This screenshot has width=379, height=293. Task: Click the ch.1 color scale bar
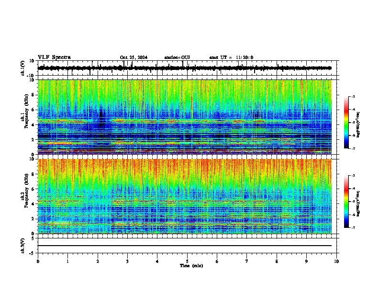tap(346, 123)
